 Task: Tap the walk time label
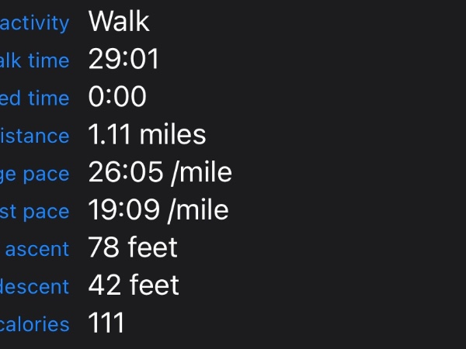tap(35, 60)
